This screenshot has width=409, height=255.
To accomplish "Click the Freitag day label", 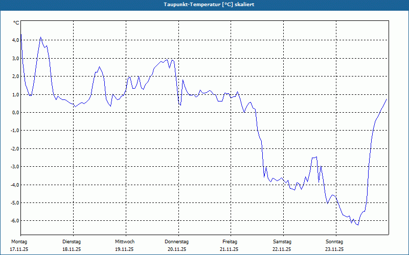I will [230, 242].
